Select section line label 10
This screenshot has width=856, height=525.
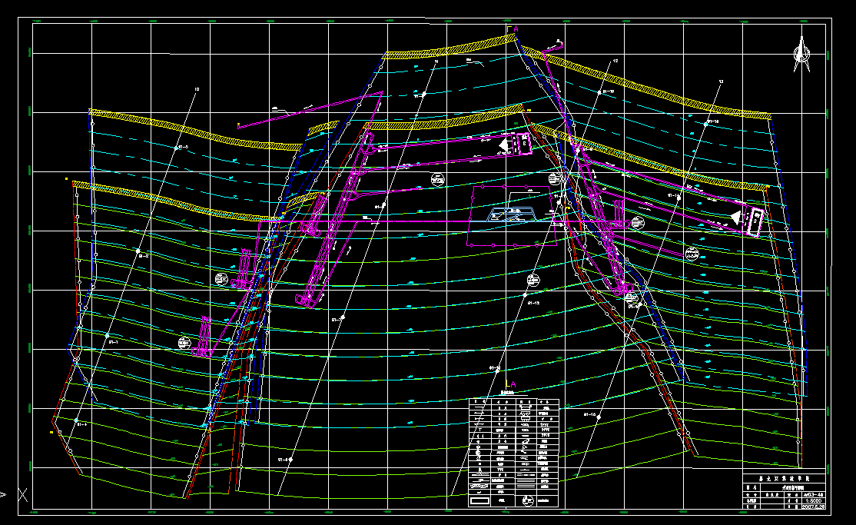197,89
